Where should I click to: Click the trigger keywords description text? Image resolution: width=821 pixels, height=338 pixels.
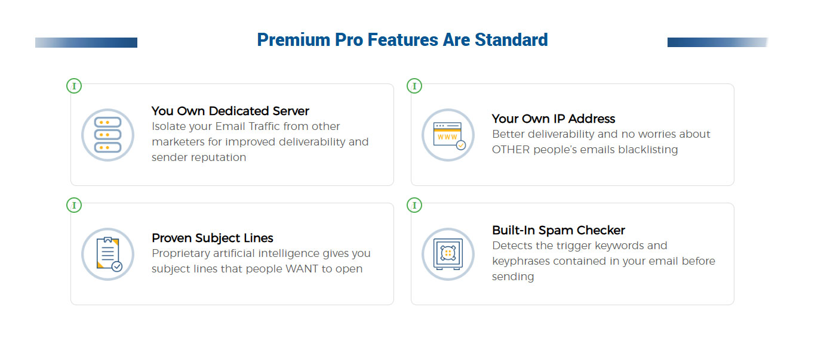click(603, 261)
